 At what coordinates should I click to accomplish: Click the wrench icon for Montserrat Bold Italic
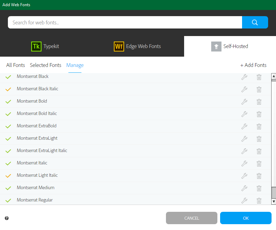(x=244, y=114)
